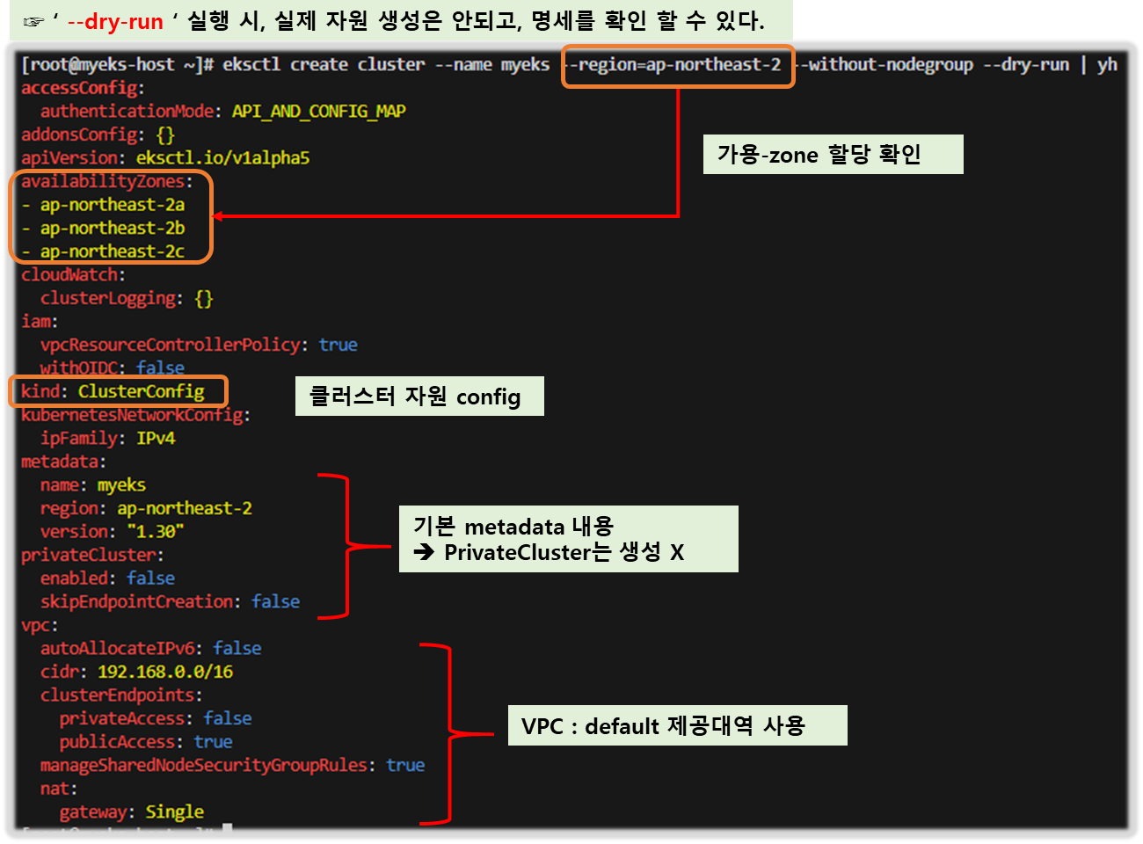Click the '[root@myeks-host ~]#' prompt
This screenshot has width=1143, height=844.
coord(118,65)
